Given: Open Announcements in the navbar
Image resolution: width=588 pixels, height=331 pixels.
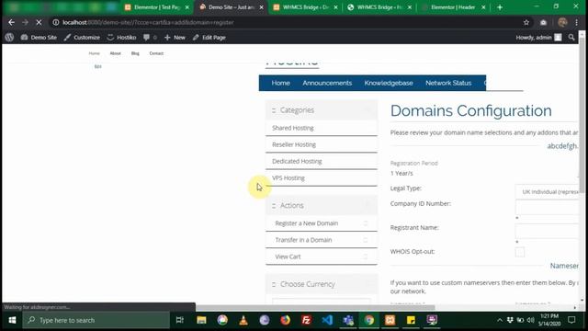Looking at the screenshot, I should [327, 83].
